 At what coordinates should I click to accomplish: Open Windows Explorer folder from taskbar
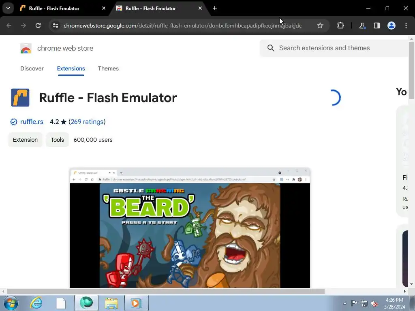click(x=111, y=303)
